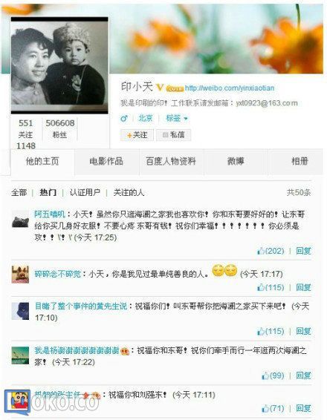Open the avatar of user 阿五喵叽
Image resolution: width=327 pixels, height=420 pixels.
point(20,219)
